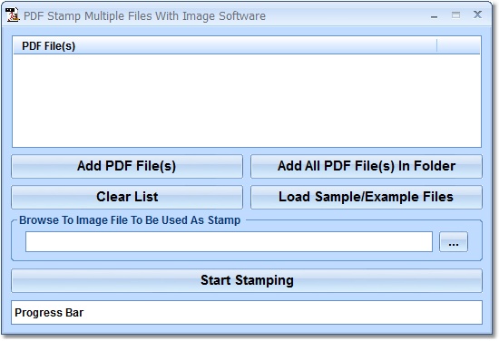Click the application icon in title bar
The width and height of the screenshot is (499, 341).
click(x=13, y=15)
